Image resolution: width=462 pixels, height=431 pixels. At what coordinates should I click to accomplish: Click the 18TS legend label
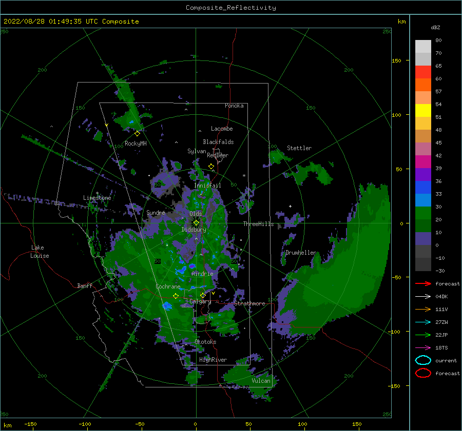pos(441,348)
